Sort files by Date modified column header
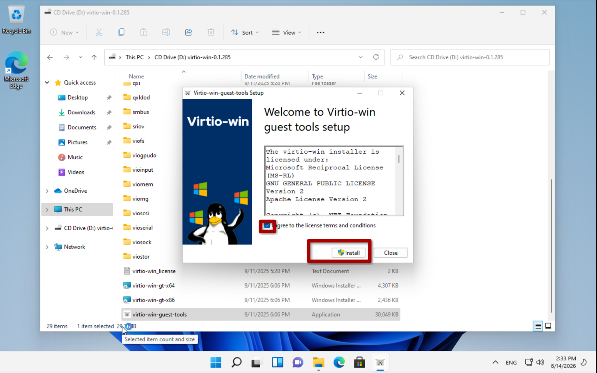The width and height of the screenshot is (597, 373). (x=262, y=76)
